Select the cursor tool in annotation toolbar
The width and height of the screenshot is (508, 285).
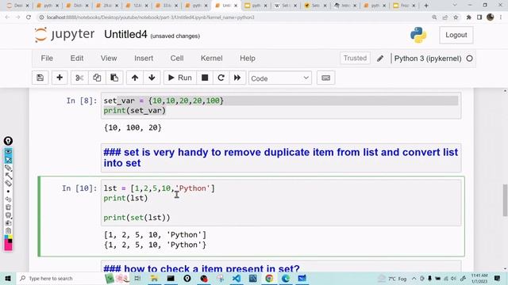(x=8, y=160)
